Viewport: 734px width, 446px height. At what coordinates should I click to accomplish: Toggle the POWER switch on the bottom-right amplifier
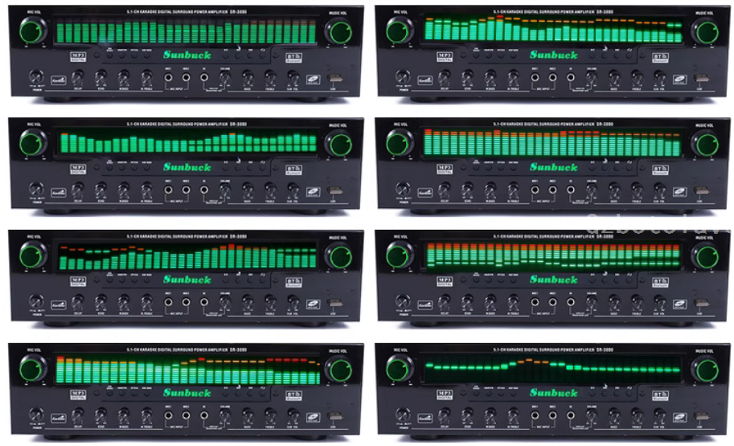pyautogui.click(x=403, y=414)
